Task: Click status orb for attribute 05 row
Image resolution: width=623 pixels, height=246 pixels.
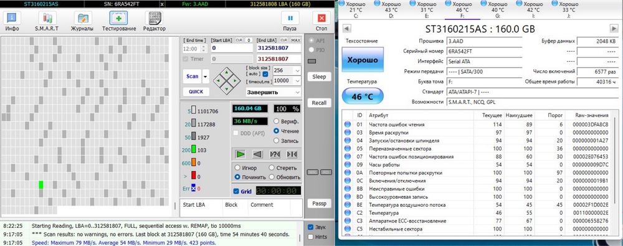Action: click(348, 148)
